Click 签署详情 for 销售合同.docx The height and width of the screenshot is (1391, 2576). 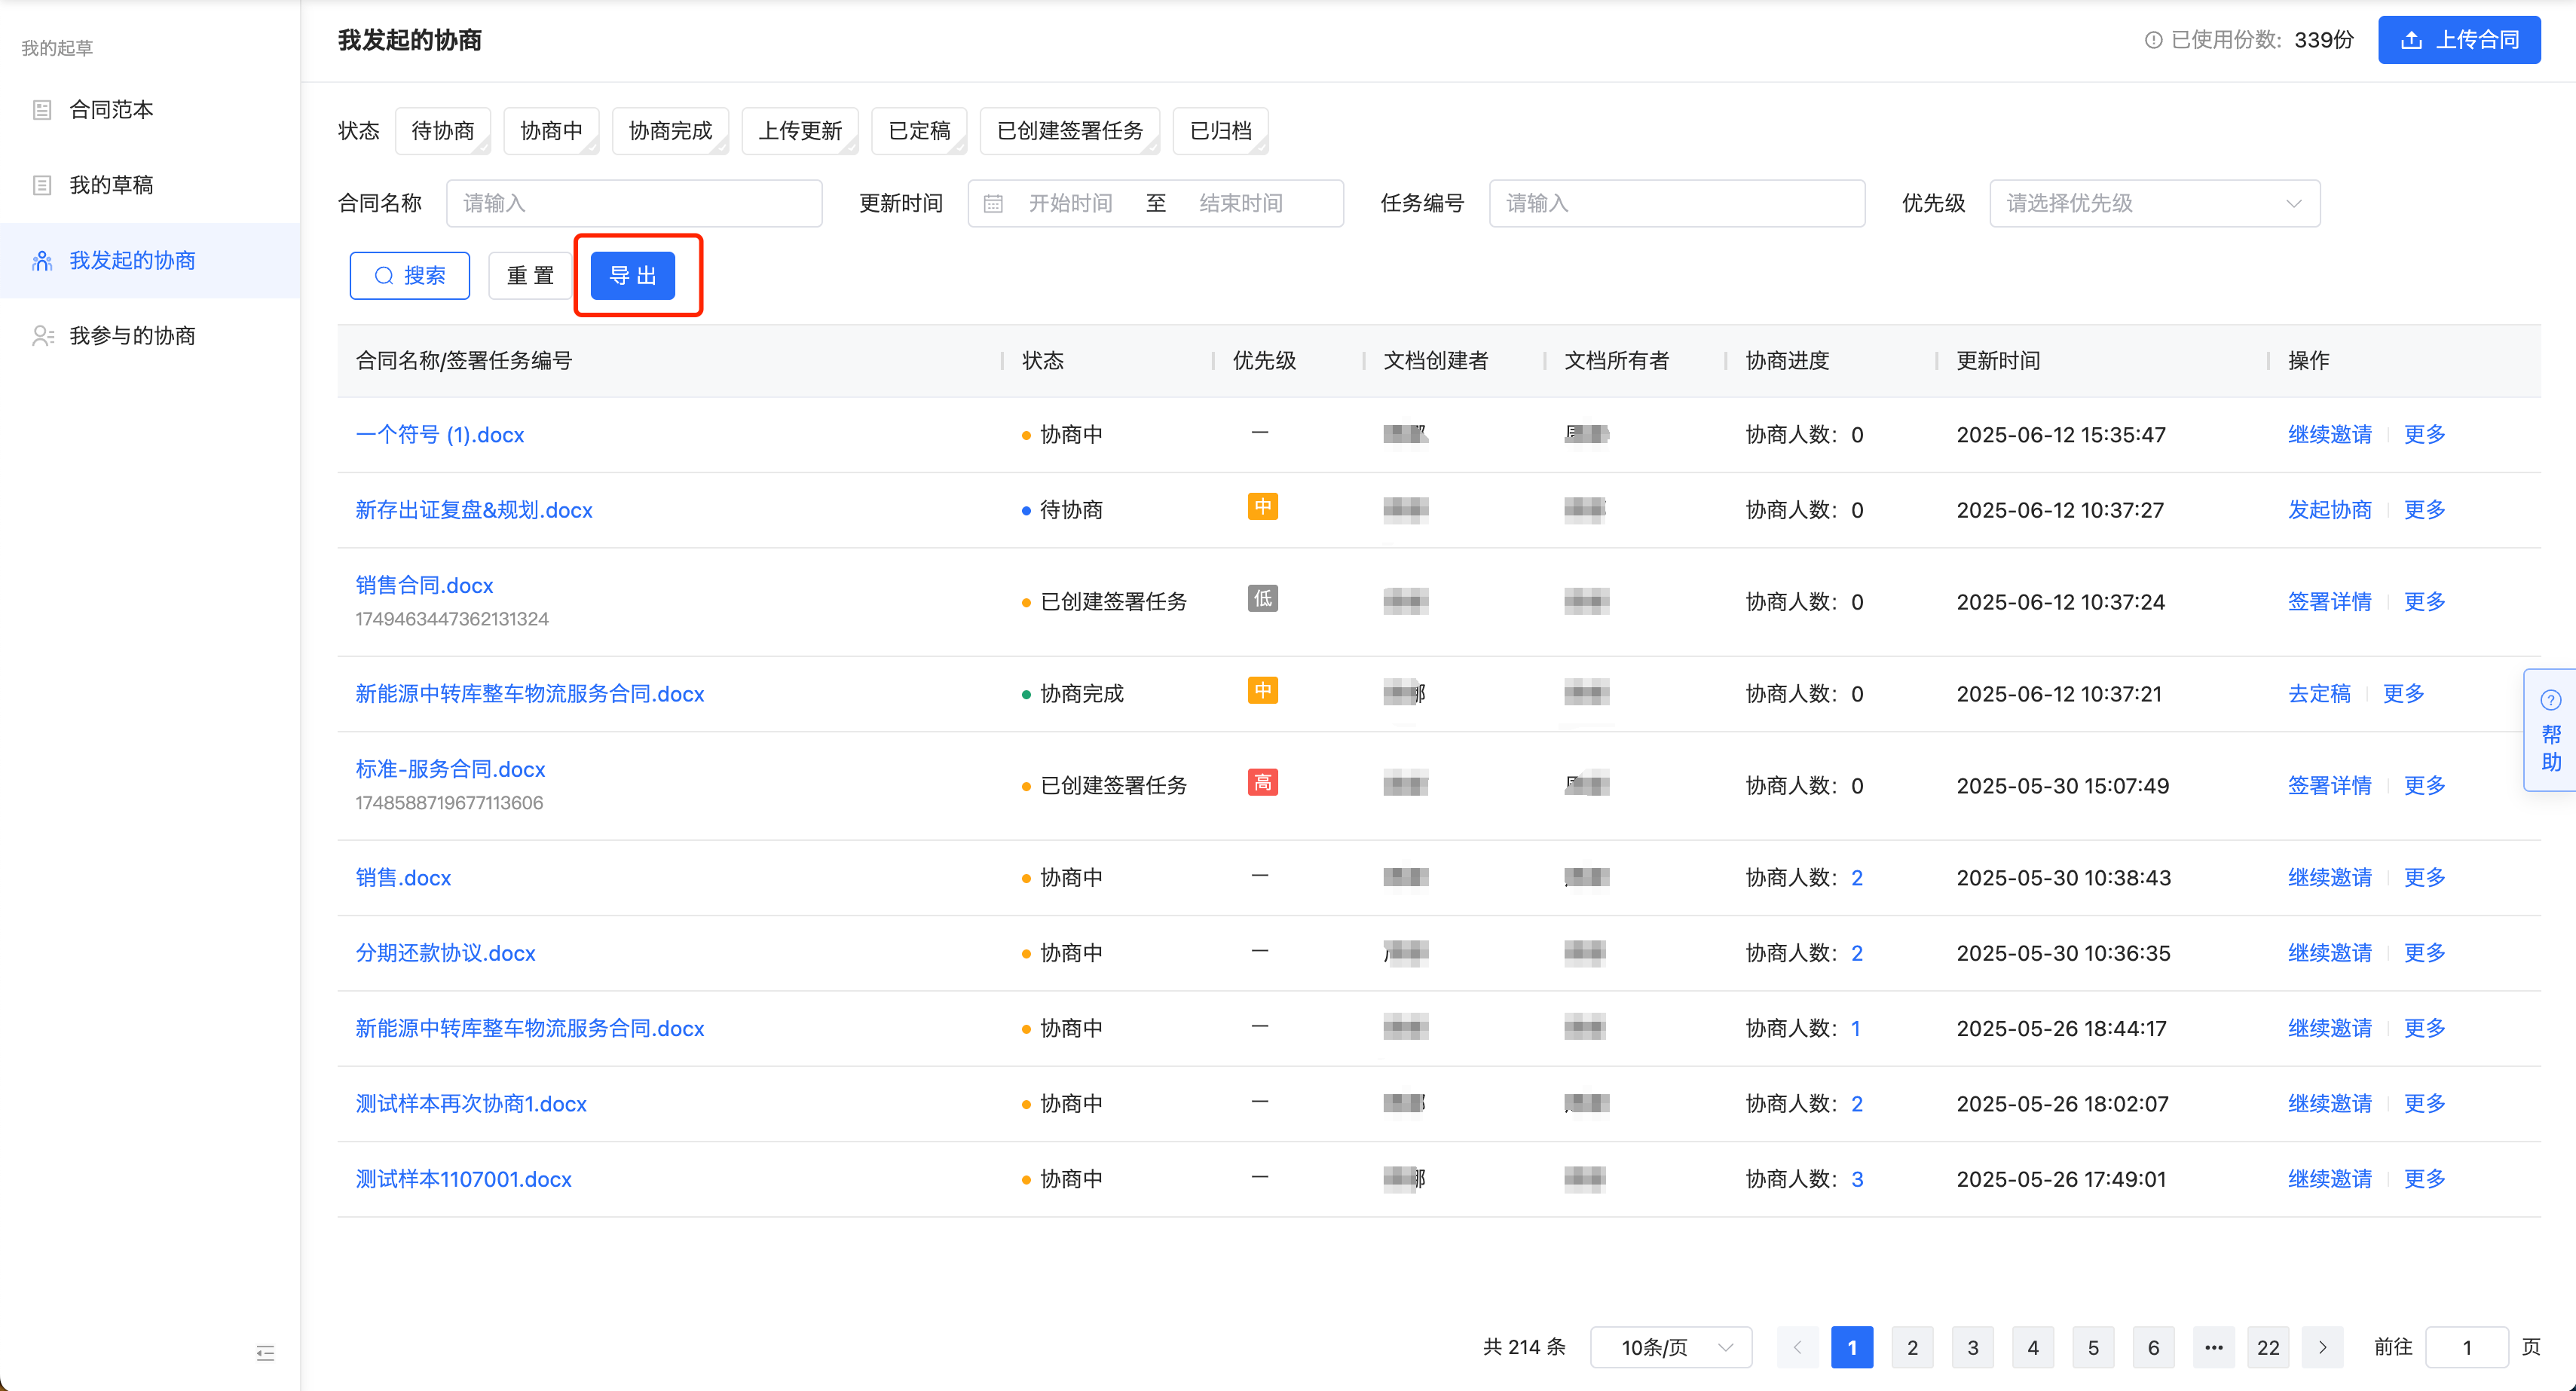pyautogui.click(x=2330, y=602)
